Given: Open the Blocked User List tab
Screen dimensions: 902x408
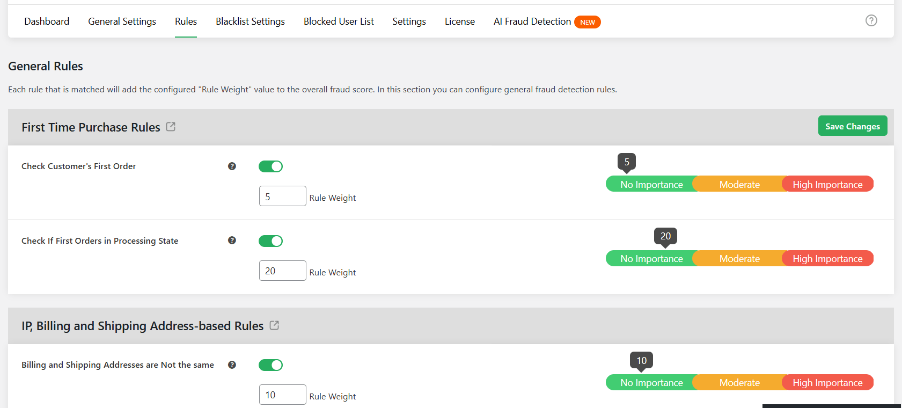Looking at the screenshot, I should click(x=339, y=21).
